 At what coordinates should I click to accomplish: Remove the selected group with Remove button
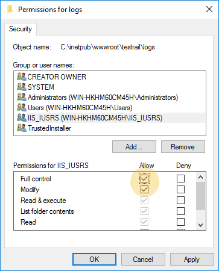(x=183, y=147)
